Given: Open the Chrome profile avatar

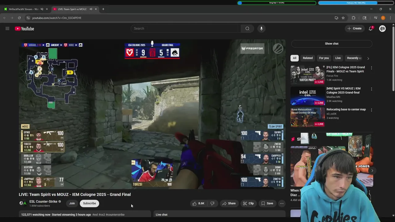Looking at the screenshot, I should point(383,18).
